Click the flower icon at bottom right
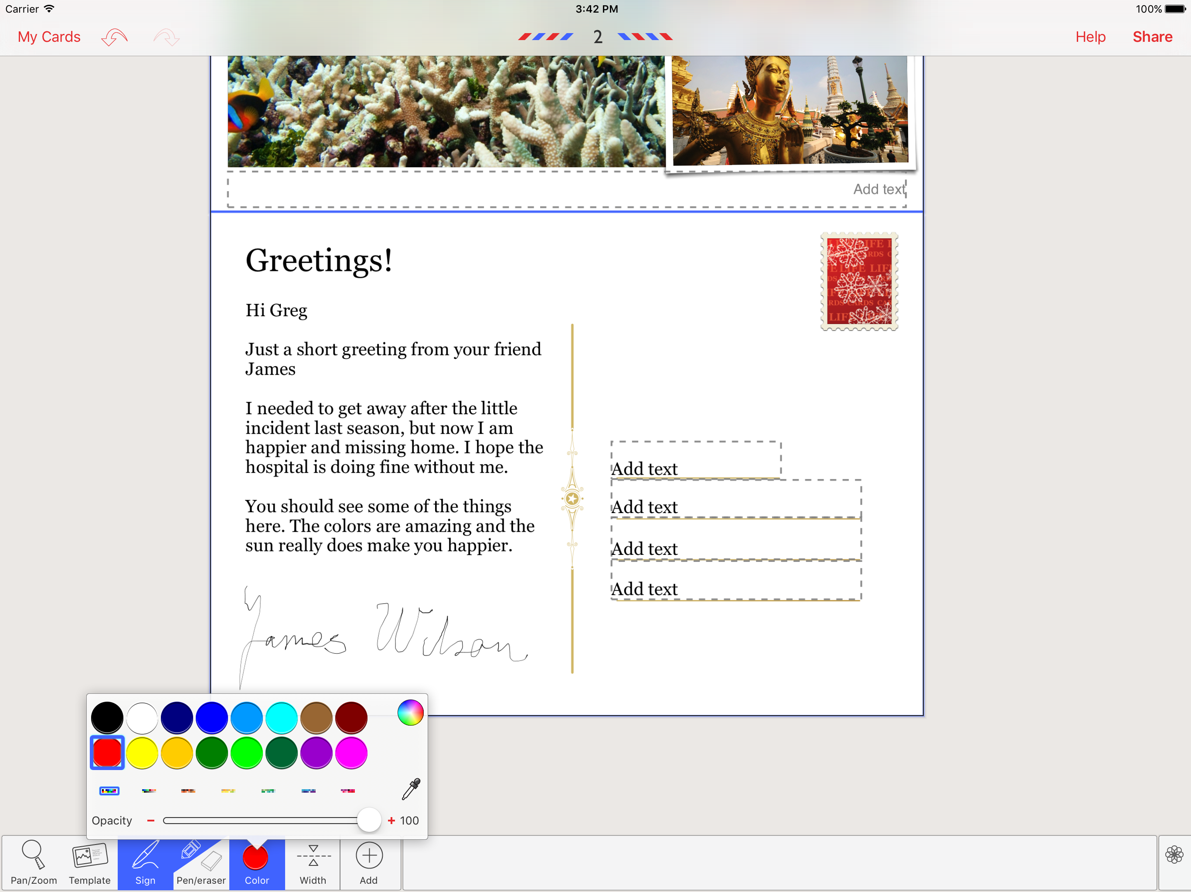The height and width of the screenshot is (892, 1191). 1174,855
